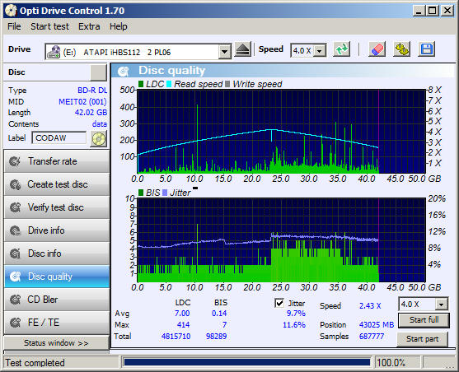The width and height of the screenshot is (459, 372).
Task: Click the yellow options settings icon
Action: [x=401, y=49]
